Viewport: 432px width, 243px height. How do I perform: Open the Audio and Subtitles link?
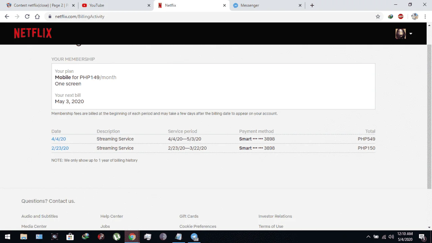39,216
